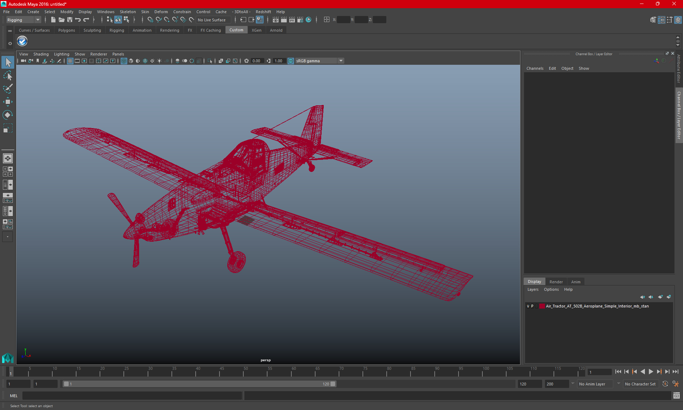The height and width of the screenshot is (410, 683).
Task: Choose the Paint selection tool
Action: 8,89
